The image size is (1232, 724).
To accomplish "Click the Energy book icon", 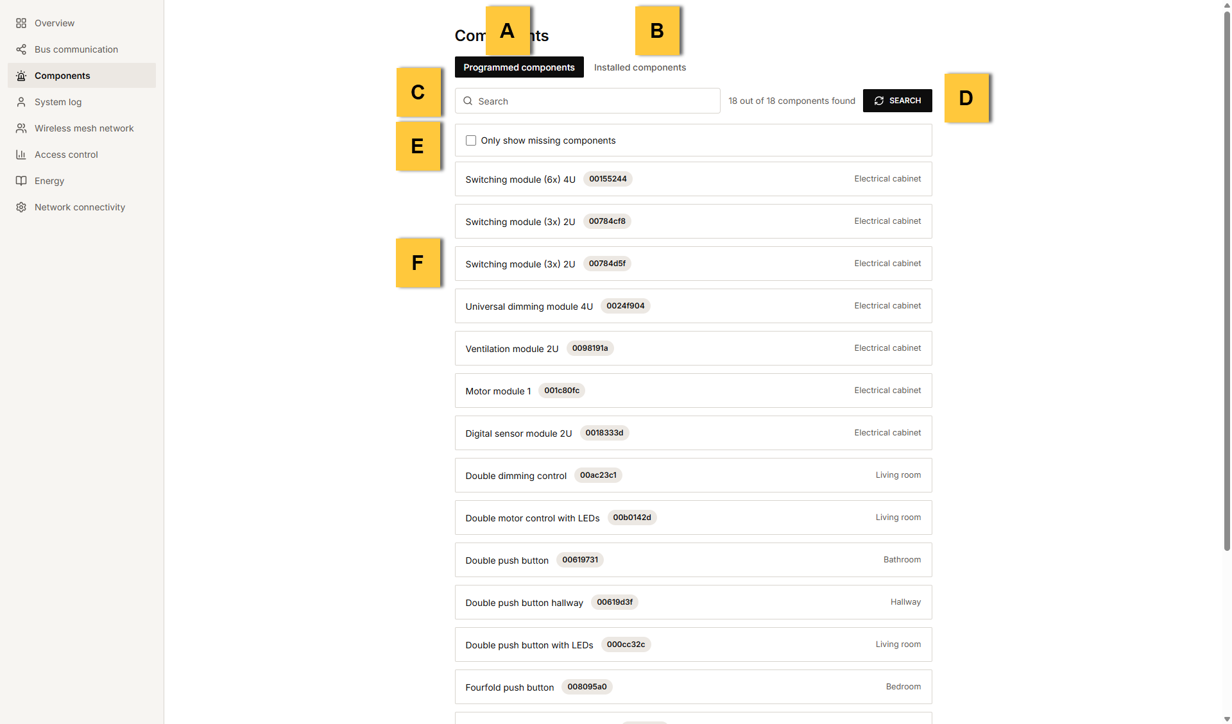I will (x=21, y=181).
